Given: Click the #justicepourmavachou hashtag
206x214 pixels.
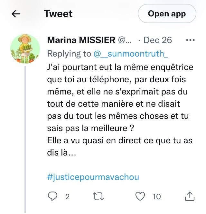Looking at the screenshot, I should pyautogui.click(x=93, y=177).
